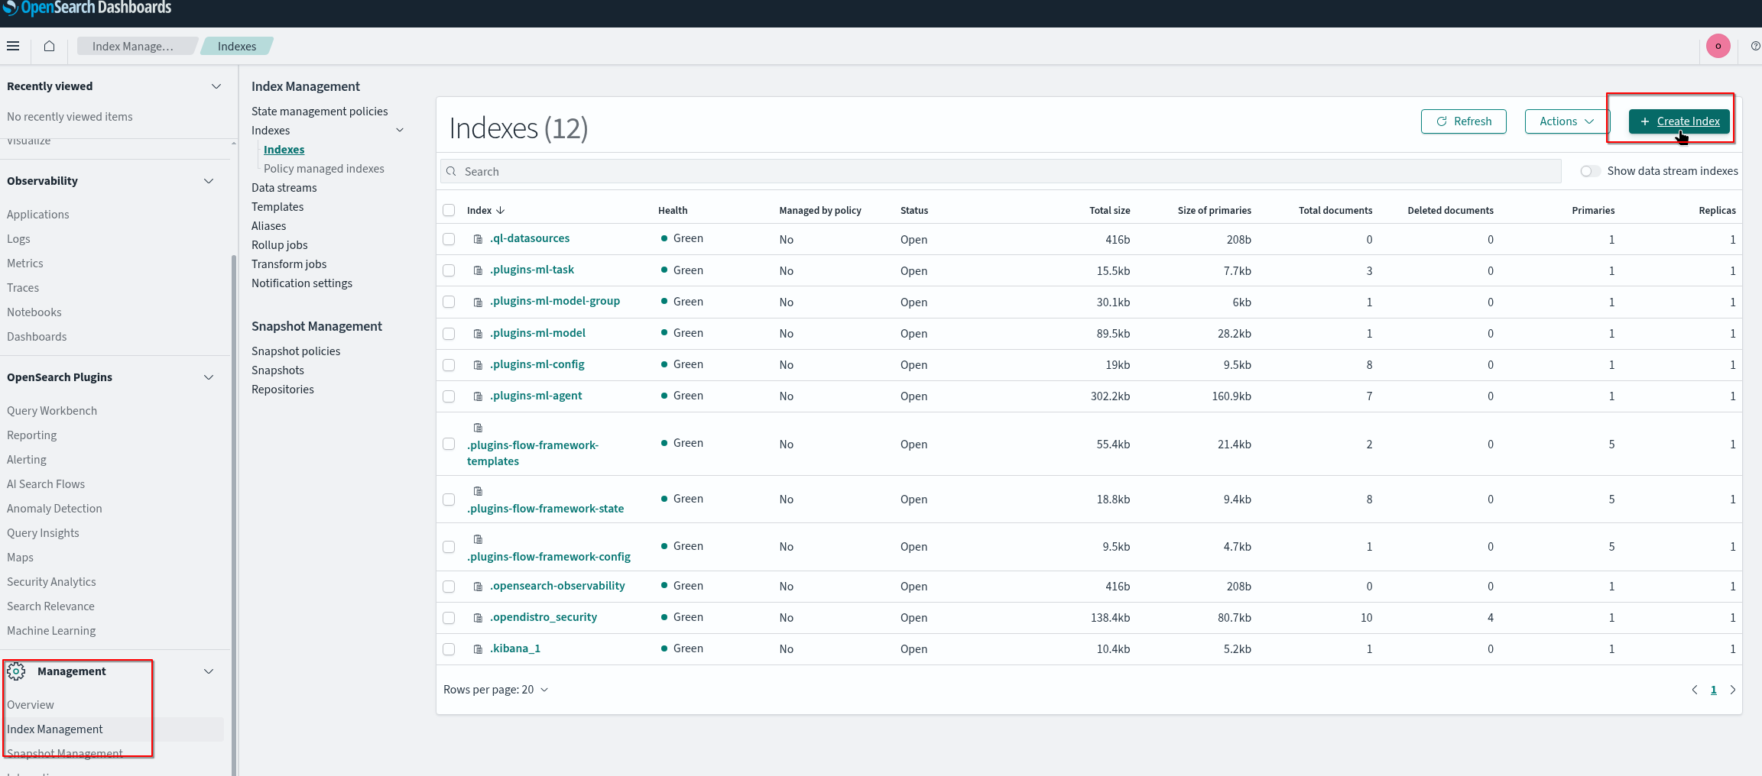1762x776 pixels.
Task: Open Rollup jobs page
Action: [280, 245]
